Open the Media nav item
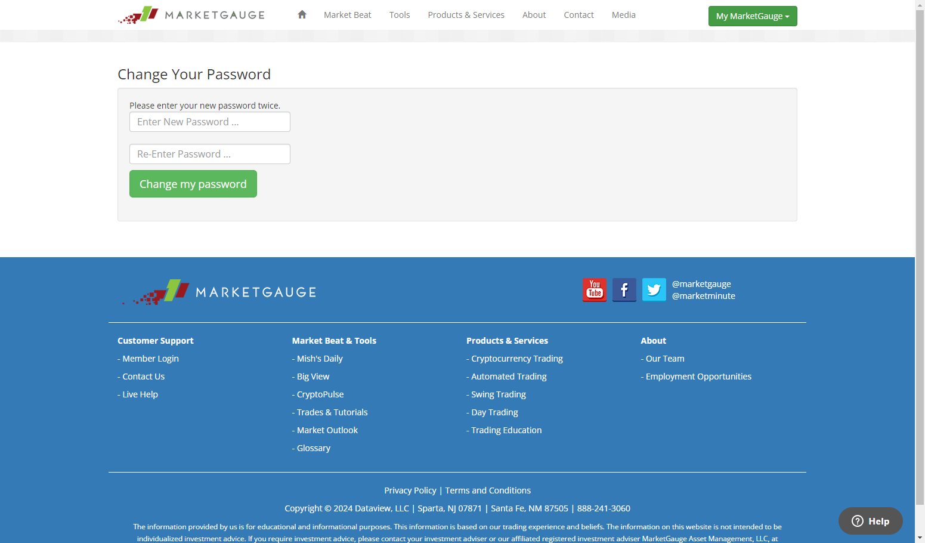Image resolution: width=925 pixels, height=543 pixels. [x=623, y=15]
